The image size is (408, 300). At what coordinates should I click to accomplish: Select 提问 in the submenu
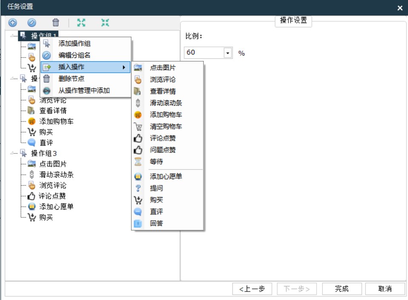pyautogui.click(x=168, y=188)
